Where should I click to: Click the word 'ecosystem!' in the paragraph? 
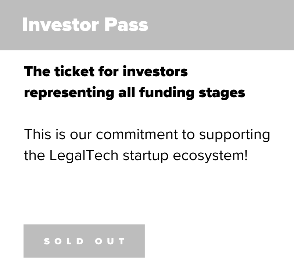coord(210,156)
